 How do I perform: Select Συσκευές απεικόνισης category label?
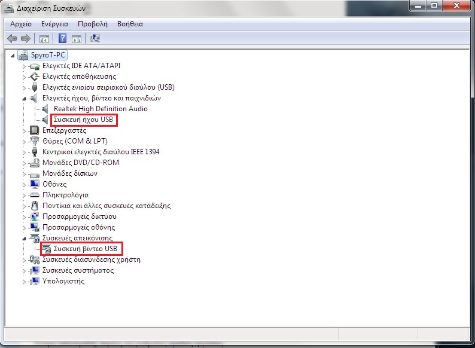(x=77, y=238)
